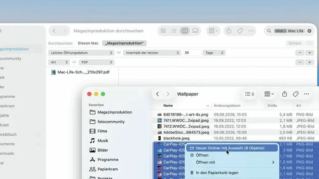This screenshot has height=179, width=319.
Task: Sort files by Änderungsdatum column header
Action: click(x=227, y=105)
